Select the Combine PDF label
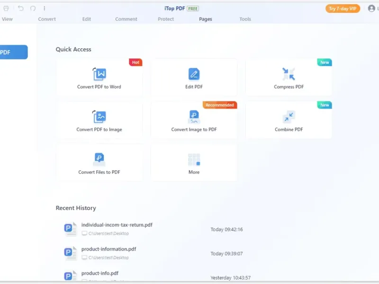 click(289, 129)
